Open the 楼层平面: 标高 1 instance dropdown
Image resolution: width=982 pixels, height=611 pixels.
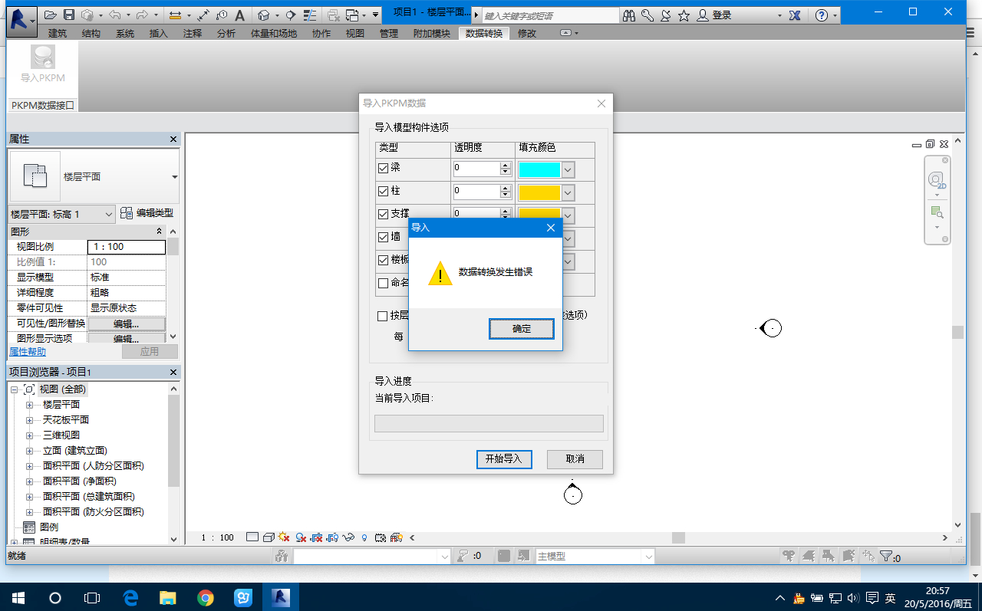107,214
